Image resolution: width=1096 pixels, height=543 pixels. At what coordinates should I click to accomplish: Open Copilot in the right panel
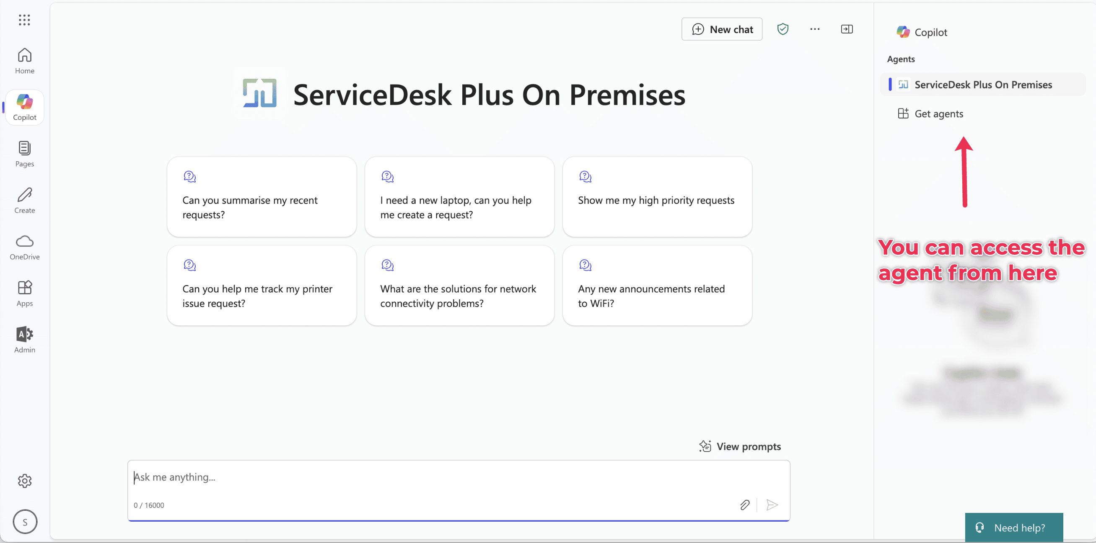(x=922, y=32)
